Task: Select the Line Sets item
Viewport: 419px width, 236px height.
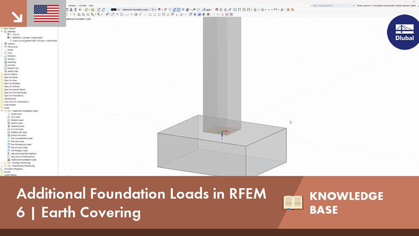Action: [x=11, y=65]
